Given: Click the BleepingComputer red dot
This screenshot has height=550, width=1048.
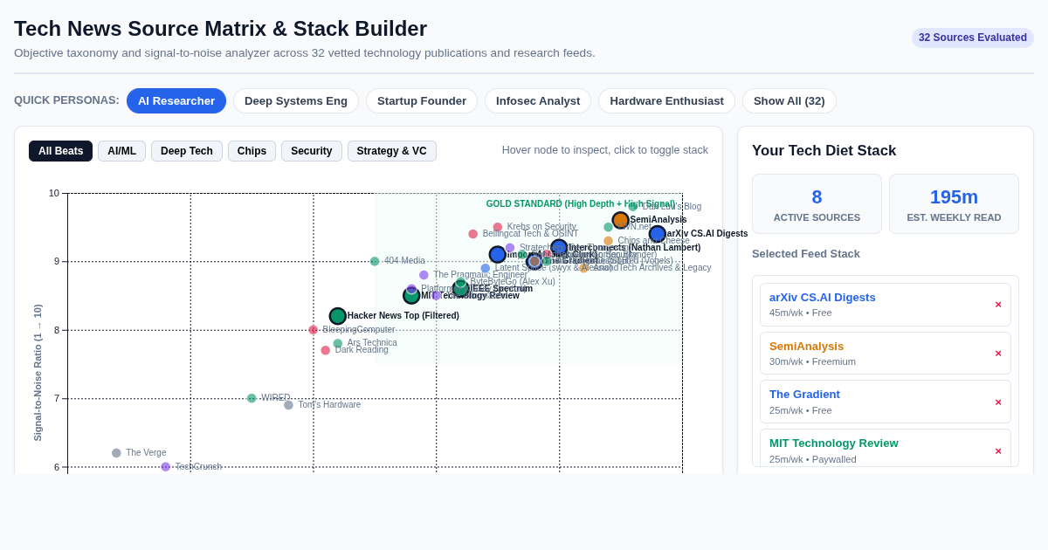Looking at the screenshot, I should click(x=314, y=330).
